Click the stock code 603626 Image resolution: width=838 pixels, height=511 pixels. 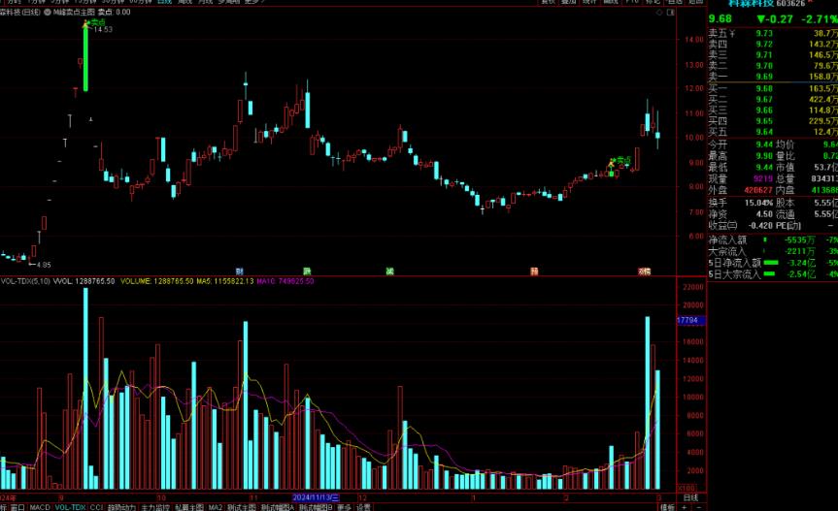click(790, 4)
